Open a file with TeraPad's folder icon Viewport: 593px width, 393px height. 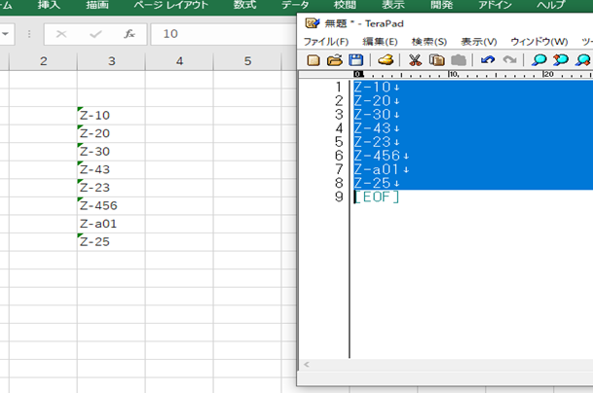pyautogui.click(x=334, y=60)
